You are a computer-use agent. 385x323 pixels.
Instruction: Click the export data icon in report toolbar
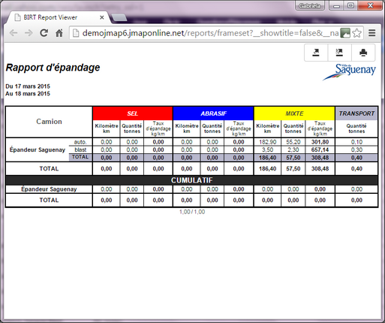click(x=339, y=53)
